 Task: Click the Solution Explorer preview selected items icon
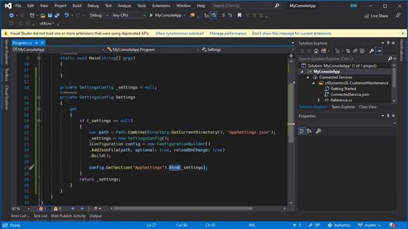click(379, 51)
